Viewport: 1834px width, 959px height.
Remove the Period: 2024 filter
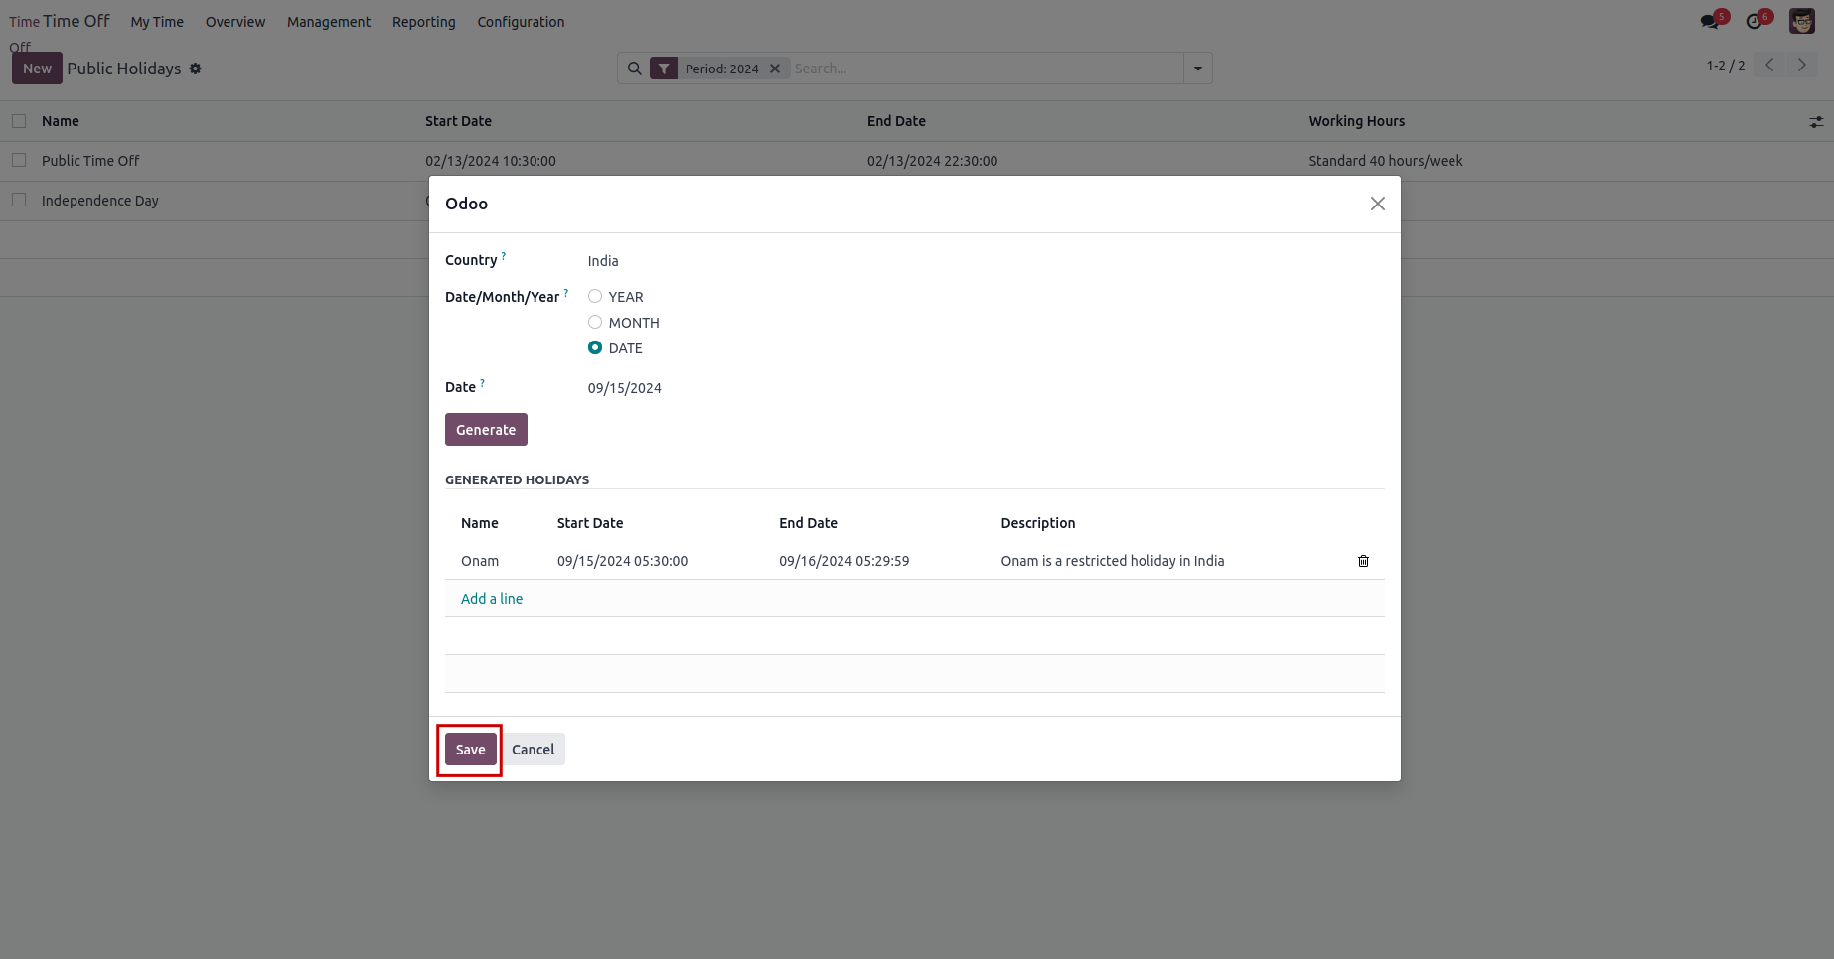pyautogui.click(x=775, y=68)
